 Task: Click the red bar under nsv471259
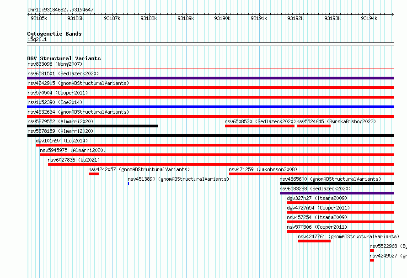pos(311,174)
